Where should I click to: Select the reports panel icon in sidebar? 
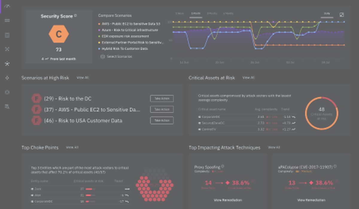pos(7,35)
